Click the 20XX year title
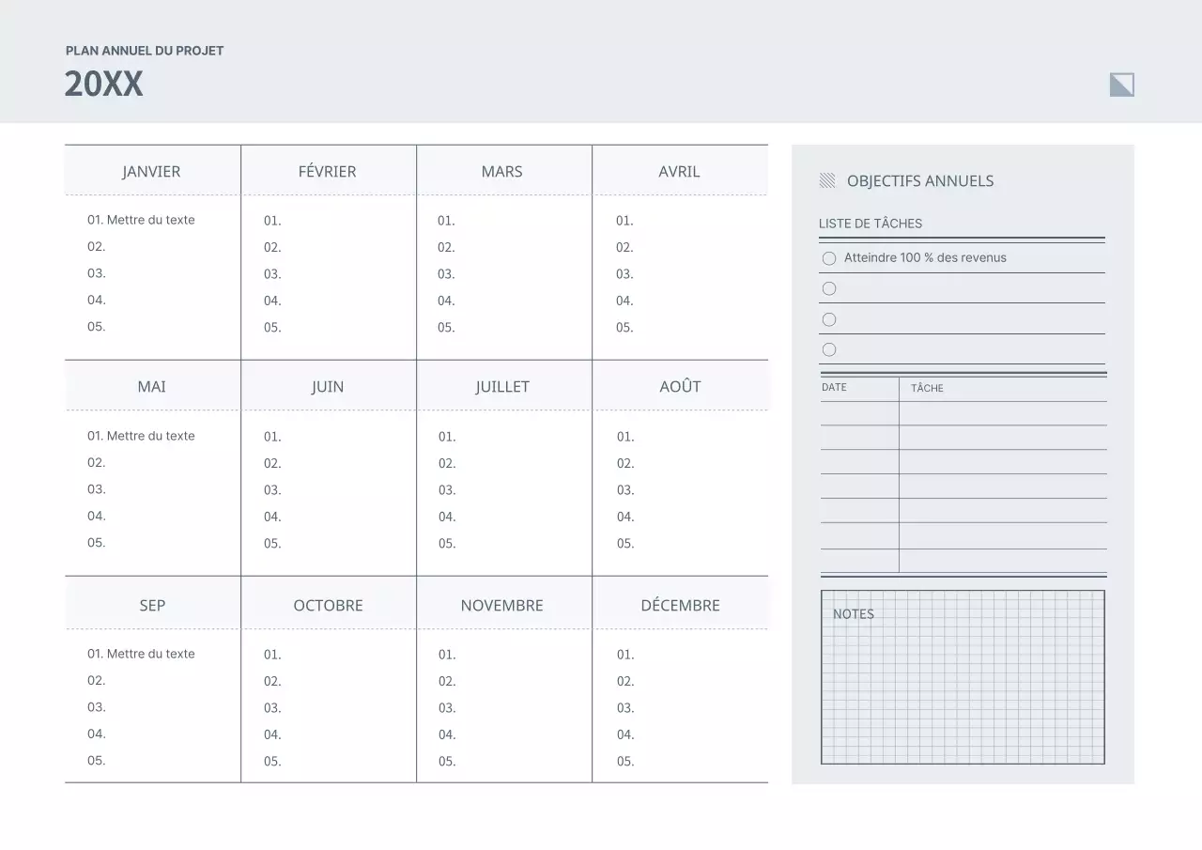Screen dimensions: 1202x850 (103, 84)
